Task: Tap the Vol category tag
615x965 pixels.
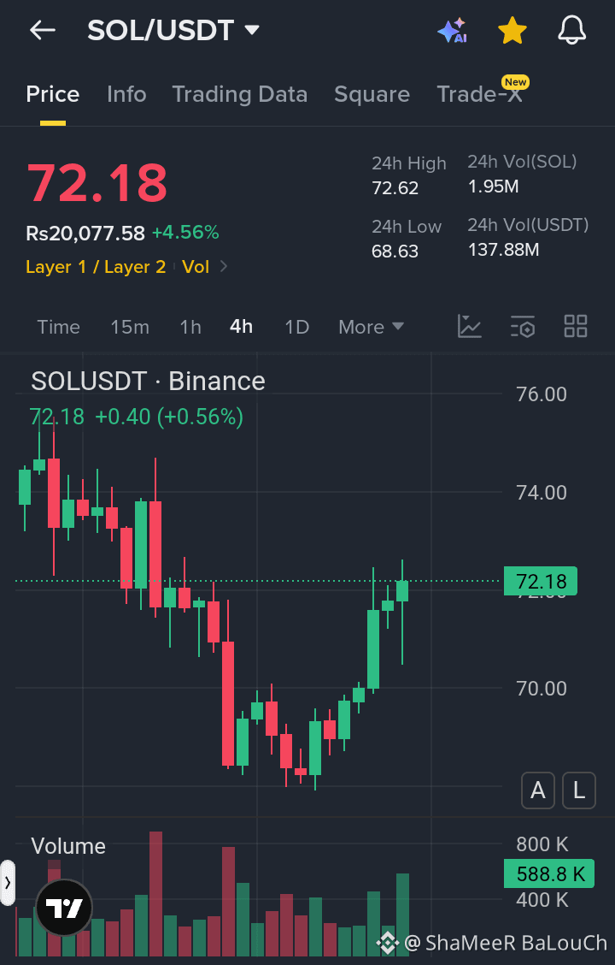Action: tap(196, 267)
